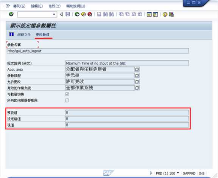Click the 紀錄文件 button
Image resolution: width=218 pixels, height=178 pixels.
tap(24, 34)
